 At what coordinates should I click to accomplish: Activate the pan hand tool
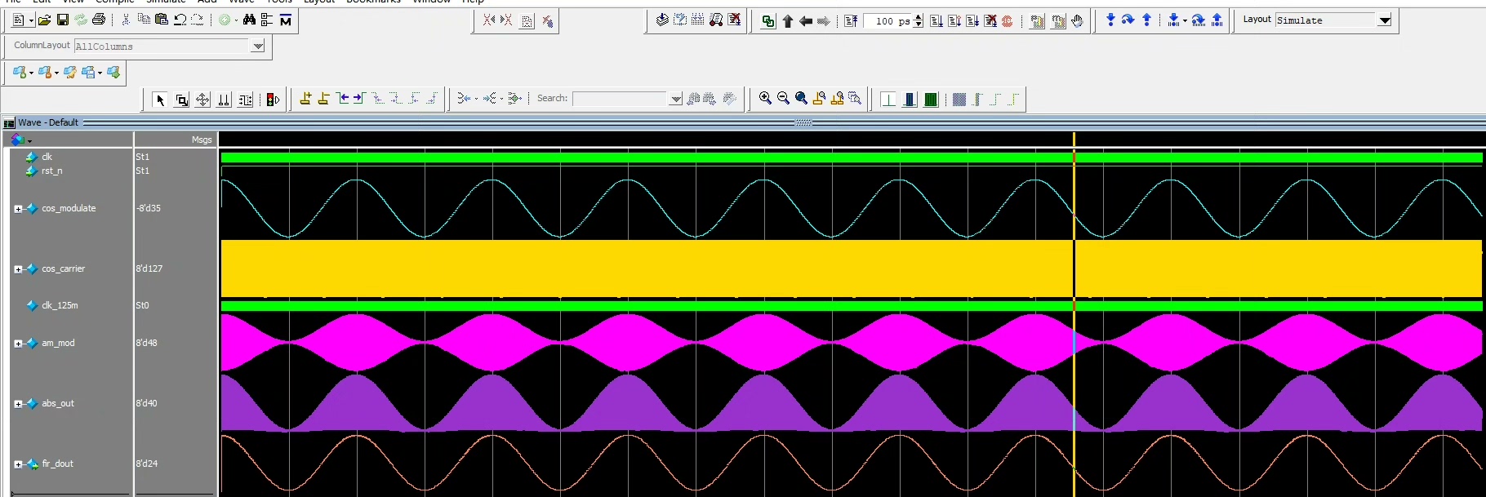click(1078, 20)
